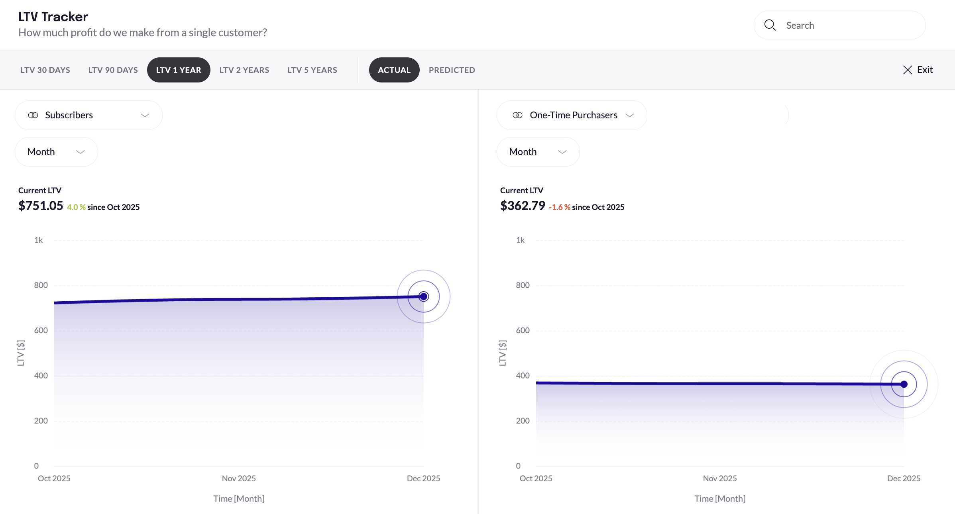Click the search magnifier icon
Image resolution: width=955 pixels, height=514 pixels.
coord(770,25)
